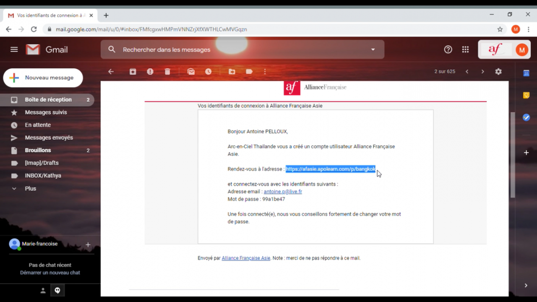Viewport: 537px width, 302px height.
Task: Click browser forward button
Action: coord(21,29)
